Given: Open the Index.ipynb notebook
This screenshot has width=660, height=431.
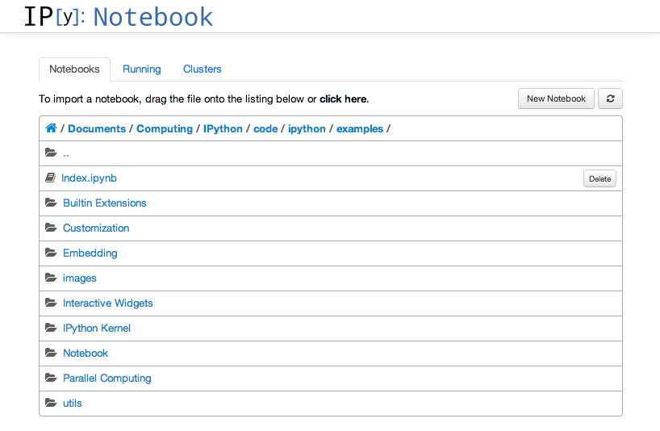Looking at the screenshot, I should tap(89, 178).
